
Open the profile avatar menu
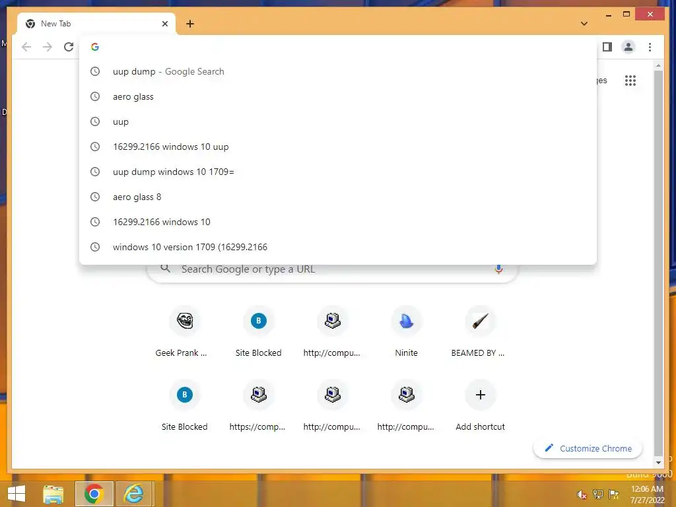pos(628,47)
